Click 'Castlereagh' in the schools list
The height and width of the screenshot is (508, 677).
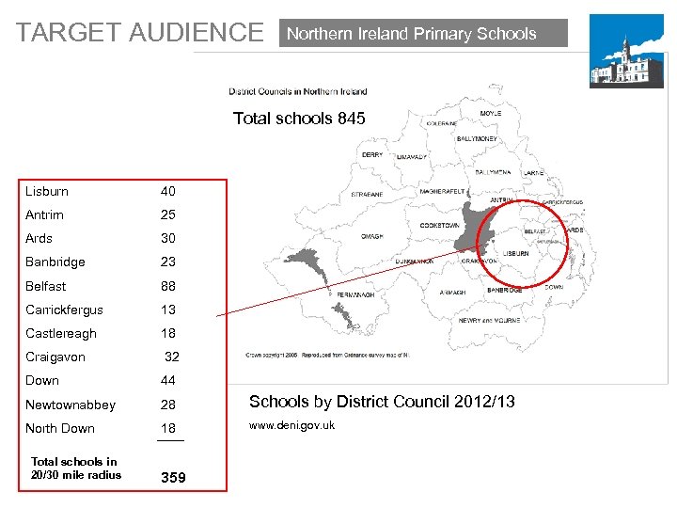point(61,333)
